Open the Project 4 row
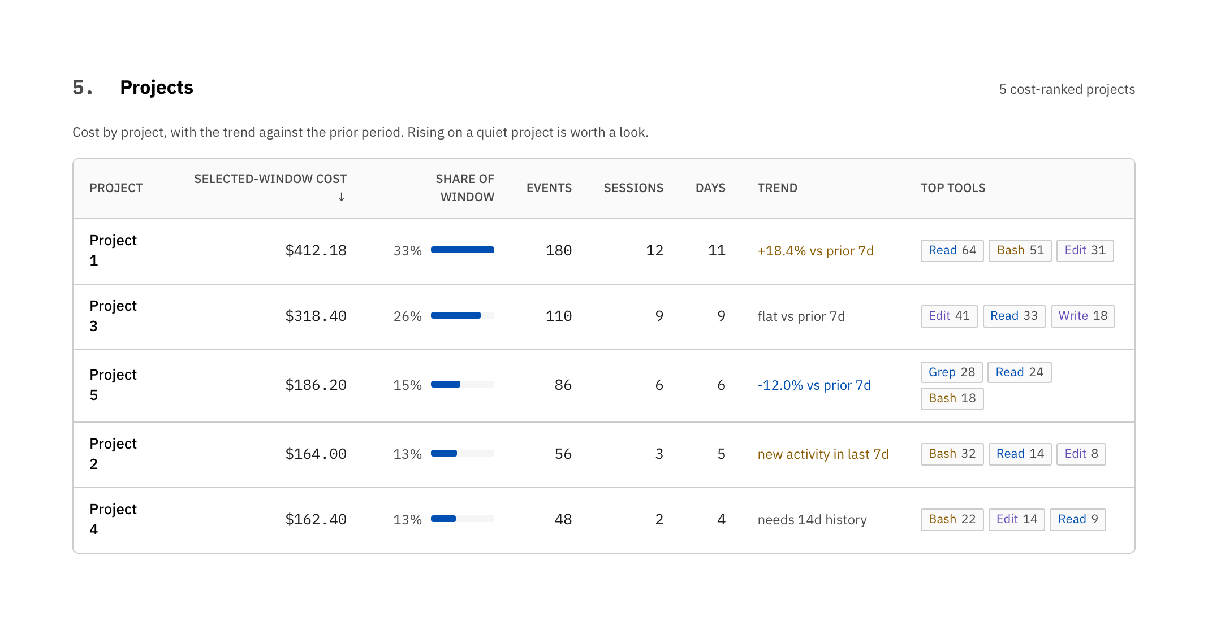This screenshot has height=626, width=1208. pos(603,520)
